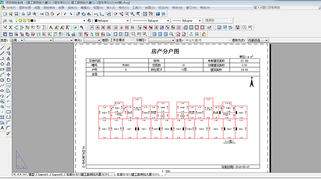This screenshot has height=179, width=321.
Task: Toggle the layer lock padlock icon
Action: click(x=28, y=21)
